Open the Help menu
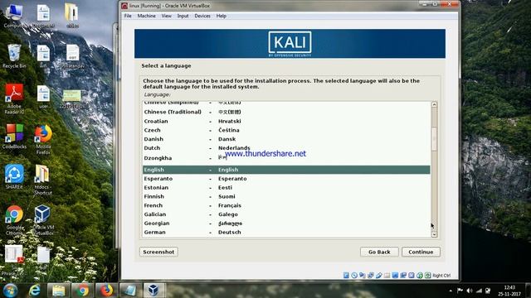The height and width of the screenshot is (298, 531). coord(222,16)
